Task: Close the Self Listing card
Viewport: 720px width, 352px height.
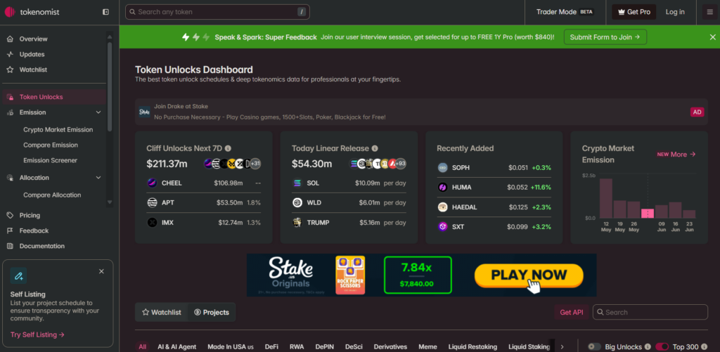Action: (x=101, y=271)
